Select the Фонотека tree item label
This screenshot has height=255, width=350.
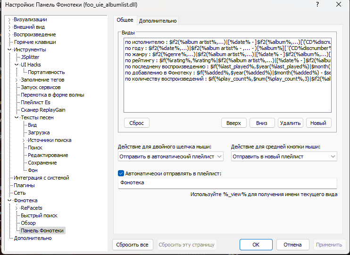25,201
